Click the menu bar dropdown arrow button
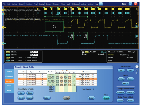 101,4
